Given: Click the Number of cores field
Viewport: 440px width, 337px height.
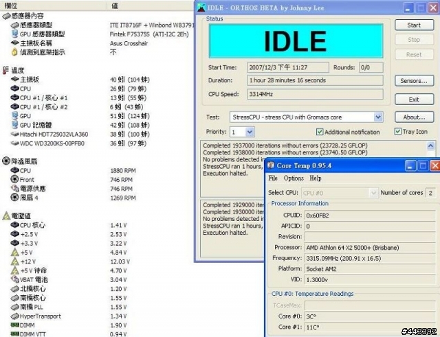Looking at the screenshot, I should (x=431, y=193).
